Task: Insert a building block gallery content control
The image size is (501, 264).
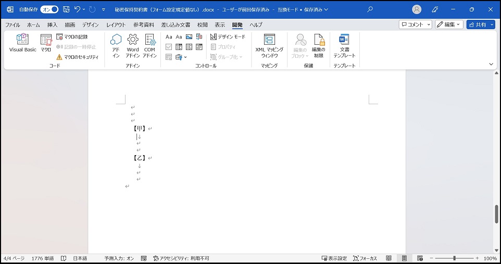Action: pos(199,37)
